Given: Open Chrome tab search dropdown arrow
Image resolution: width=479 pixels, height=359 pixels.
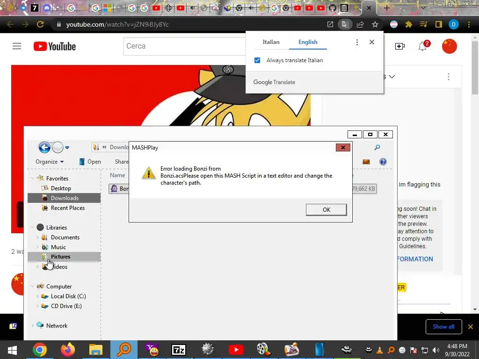Looking at the screenshot, I should pyautogui.click(x=423, y=8).
